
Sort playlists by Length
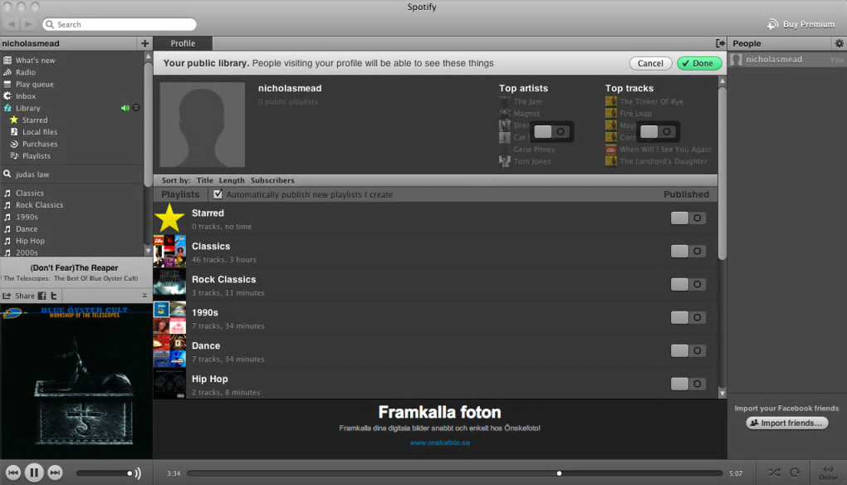(x=232, y=180)
